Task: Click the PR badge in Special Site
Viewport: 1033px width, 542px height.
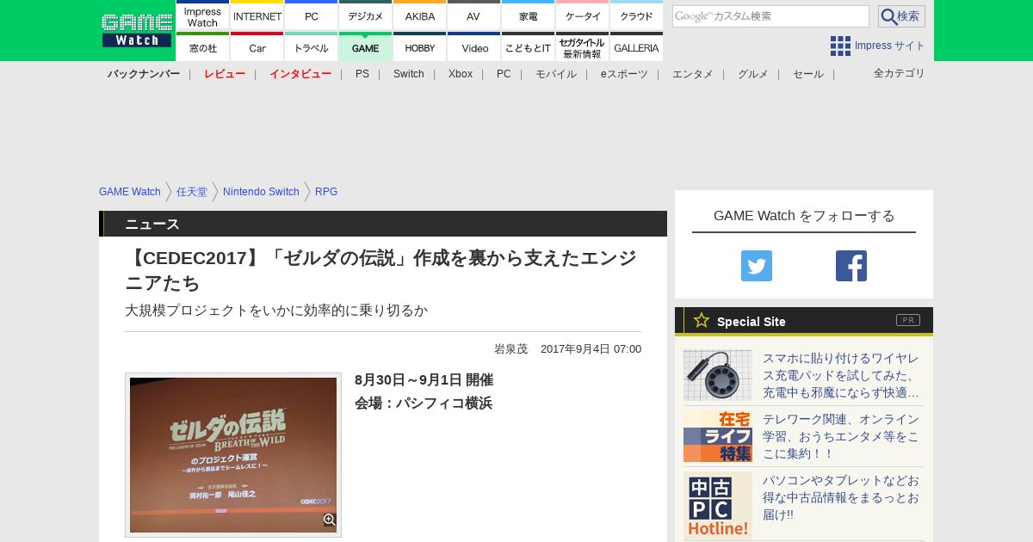Action: (908, 320)
